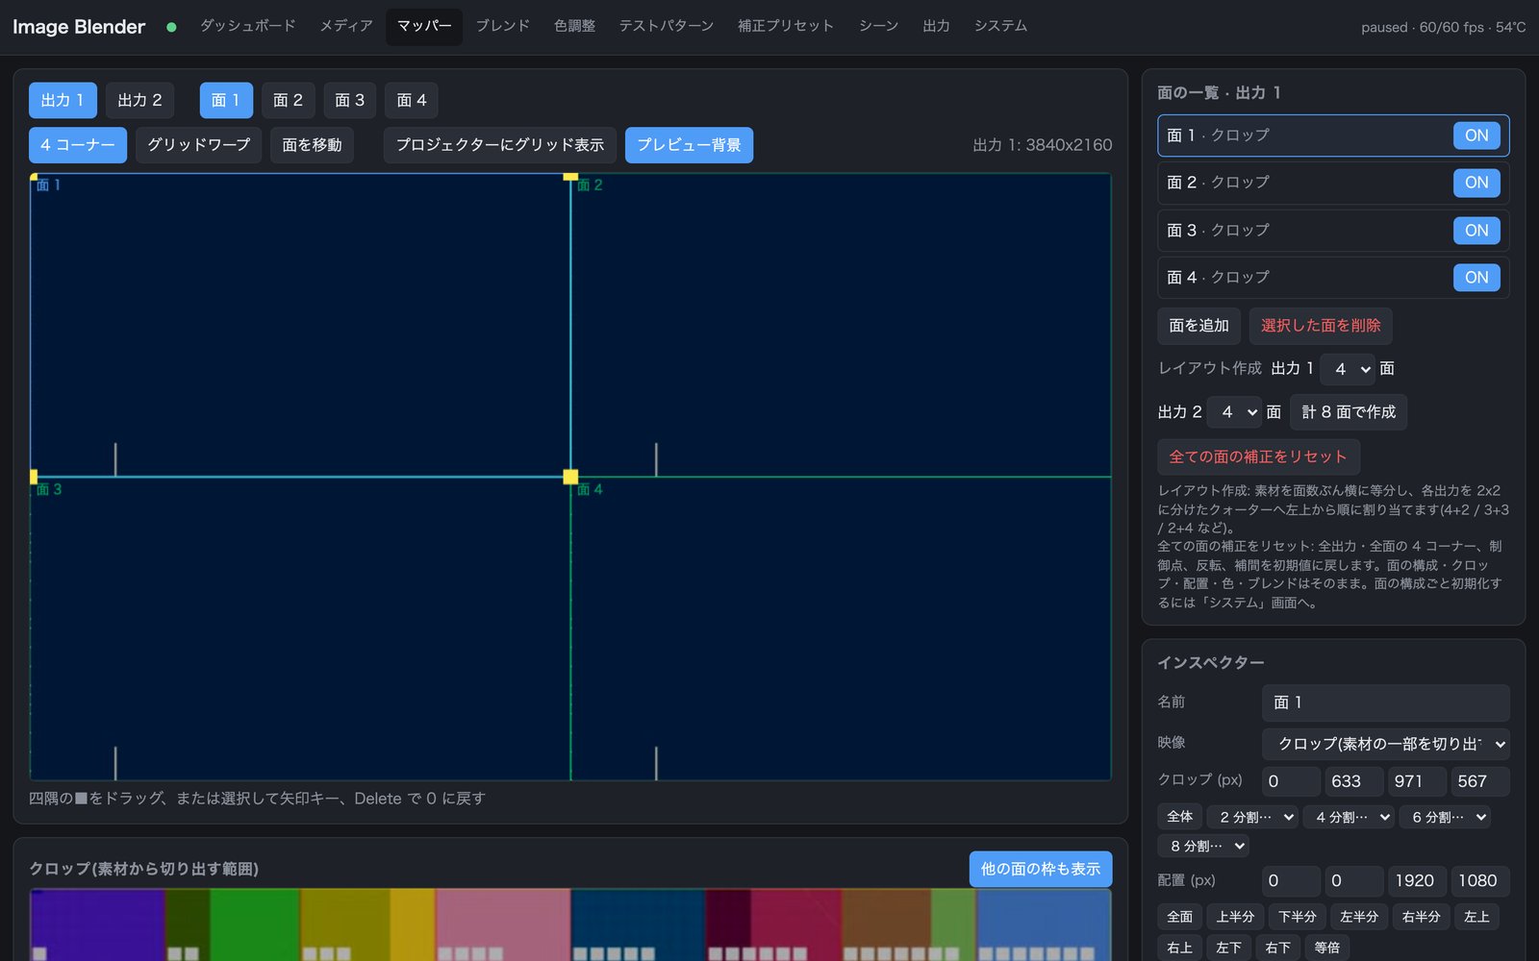Screen dimensions: 1539x961
Task: Select the 4 コーナー mode
Action: [78, 145]
